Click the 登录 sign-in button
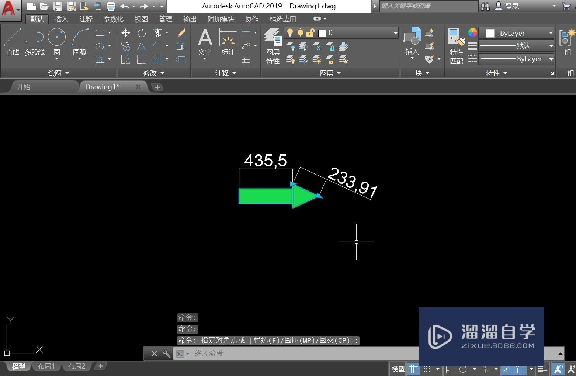 coord(512,6)
